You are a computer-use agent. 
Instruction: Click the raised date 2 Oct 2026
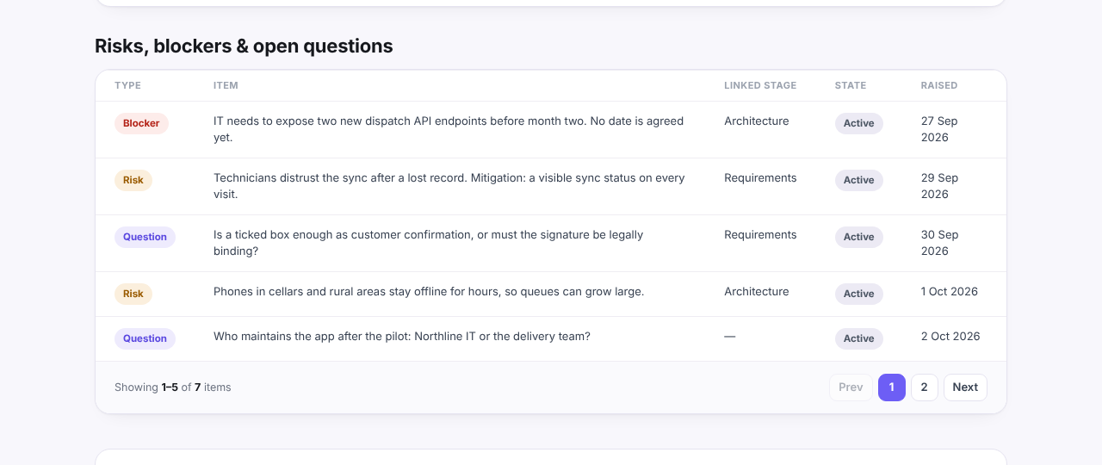950,337
